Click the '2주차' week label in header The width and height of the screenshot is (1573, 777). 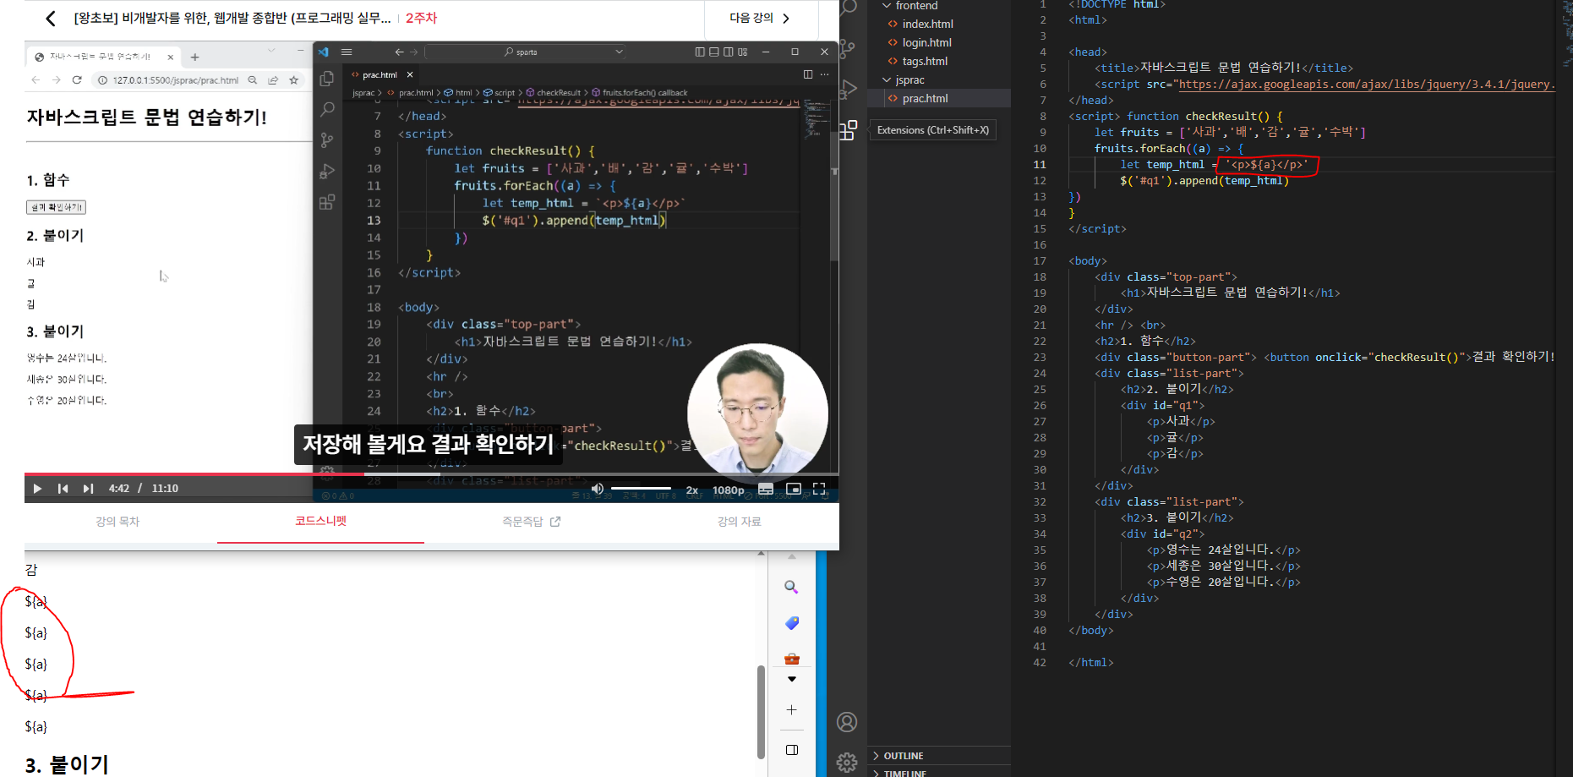[x=421, y=18]
